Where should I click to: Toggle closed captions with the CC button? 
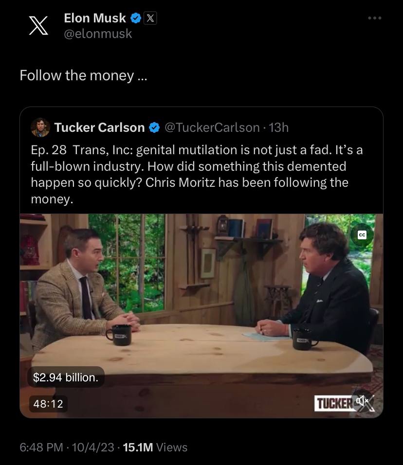tap(362, 234)
